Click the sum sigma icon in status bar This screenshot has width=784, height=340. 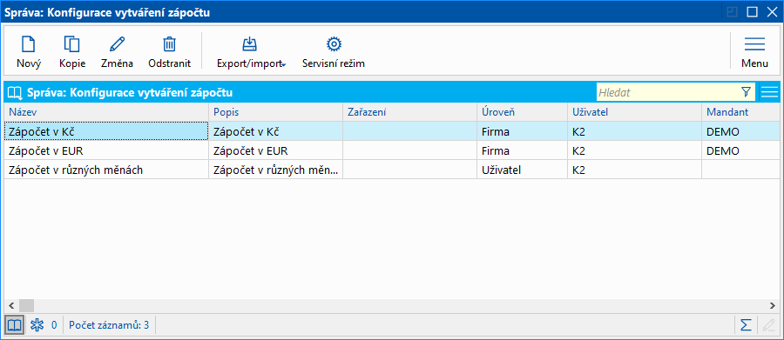click(x=746, y=326)
